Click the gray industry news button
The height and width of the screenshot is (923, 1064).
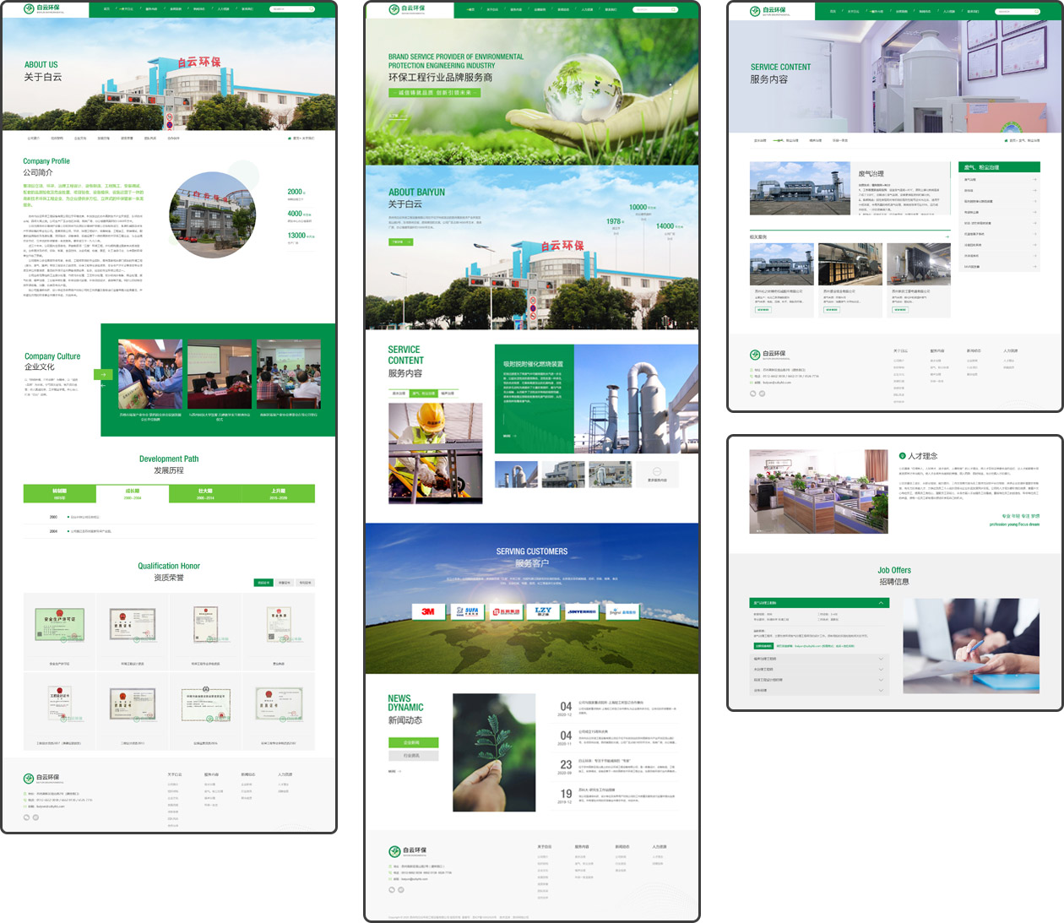click(x=412, y=756)
